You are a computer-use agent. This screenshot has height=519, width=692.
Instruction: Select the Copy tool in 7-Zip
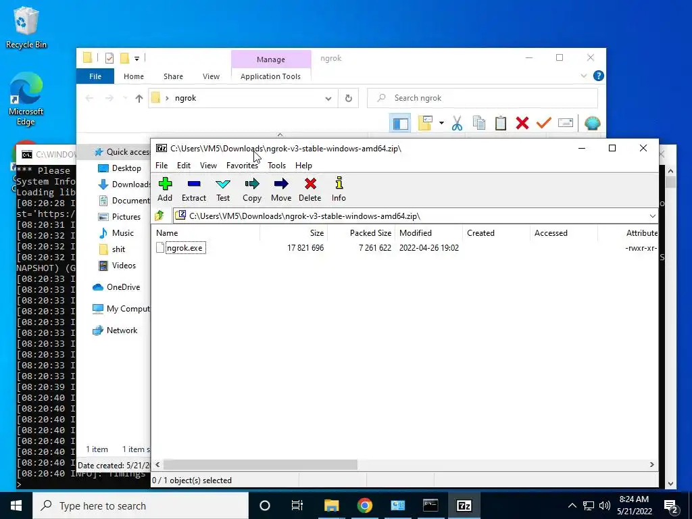tap(252, 190)
